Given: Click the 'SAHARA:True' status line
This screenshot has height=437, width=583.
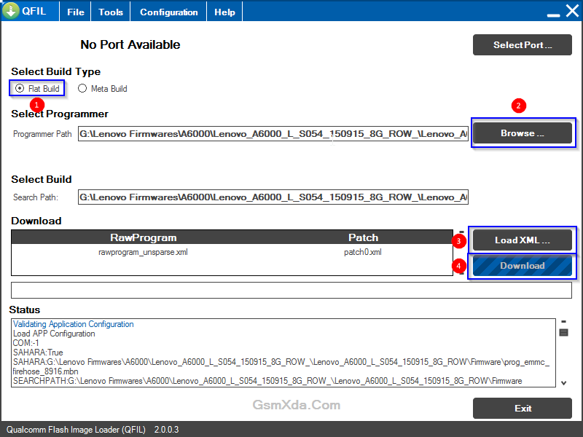Looking at the screenshot, I should pyautogui.click(x=38, y=353).
